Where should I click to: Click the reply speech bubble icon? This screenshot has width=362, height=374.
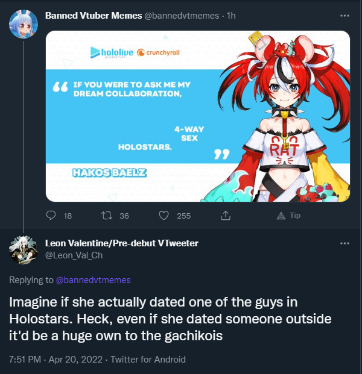(51, 216)
